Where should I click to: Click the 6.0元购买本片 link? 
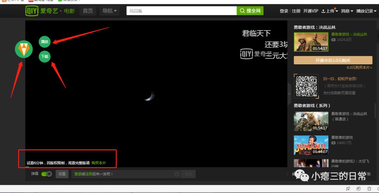tap(359, 67)
